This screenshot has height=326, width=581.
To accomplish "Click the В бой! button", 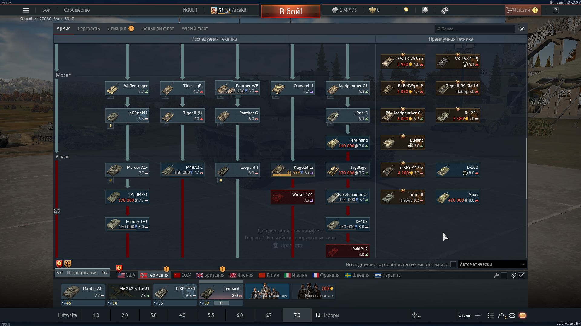I will 290,11.
